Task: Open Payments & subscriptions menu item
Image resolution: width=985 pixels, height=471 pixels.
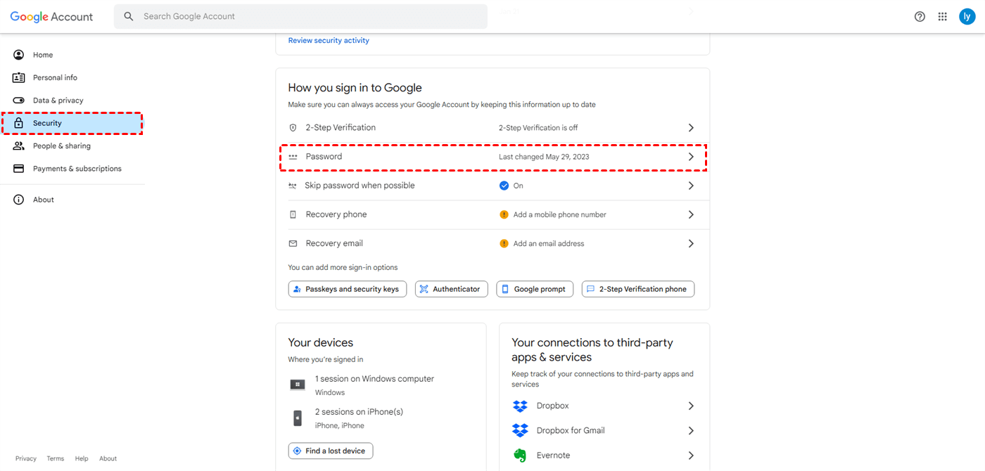Action: (77, 169)
